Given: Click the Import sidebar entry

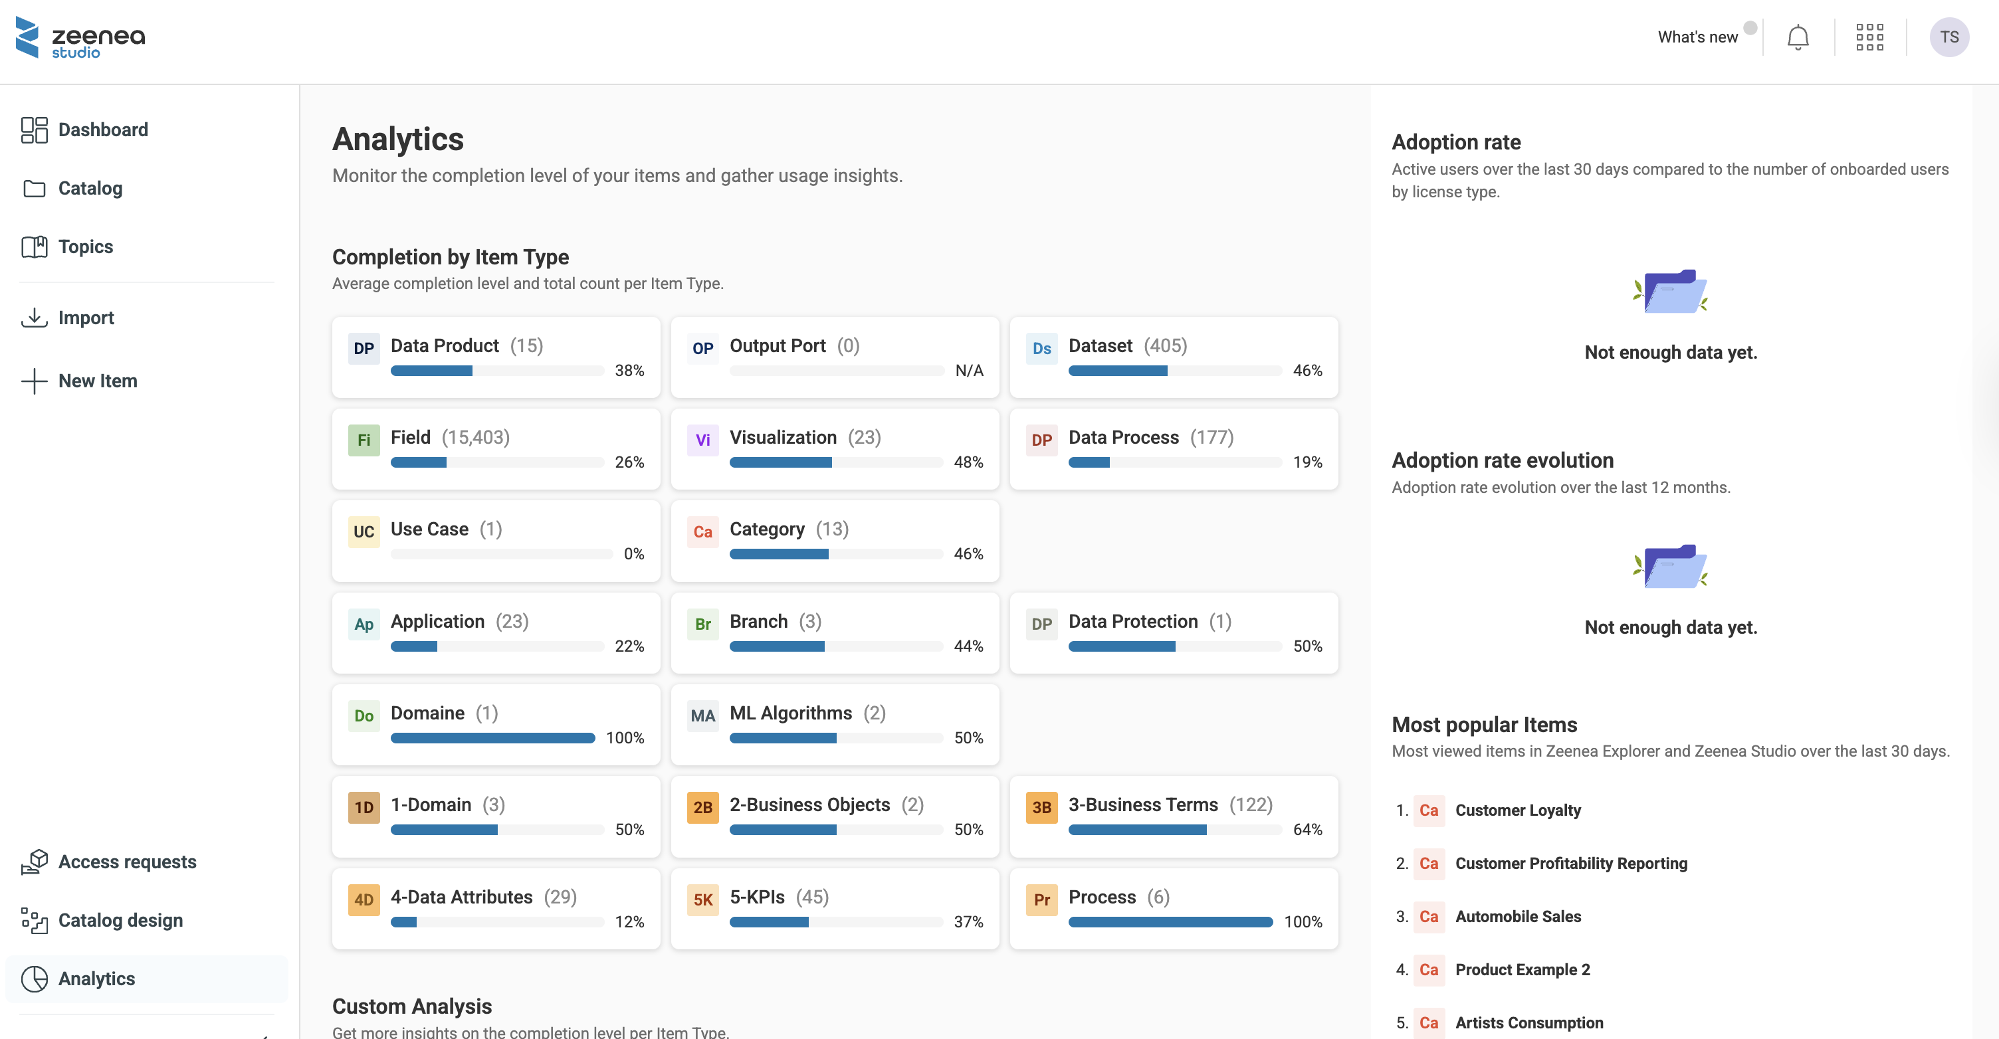Looking at the screenshot, I should 85,318.
